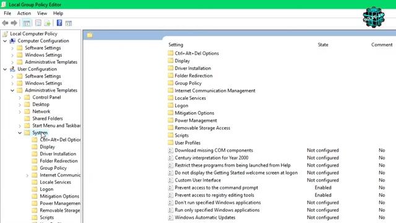The width and height of the screenshot is (396, 223).
Task: Click the Back arrow toolbar icon
Action: click(x=5, y=24)
